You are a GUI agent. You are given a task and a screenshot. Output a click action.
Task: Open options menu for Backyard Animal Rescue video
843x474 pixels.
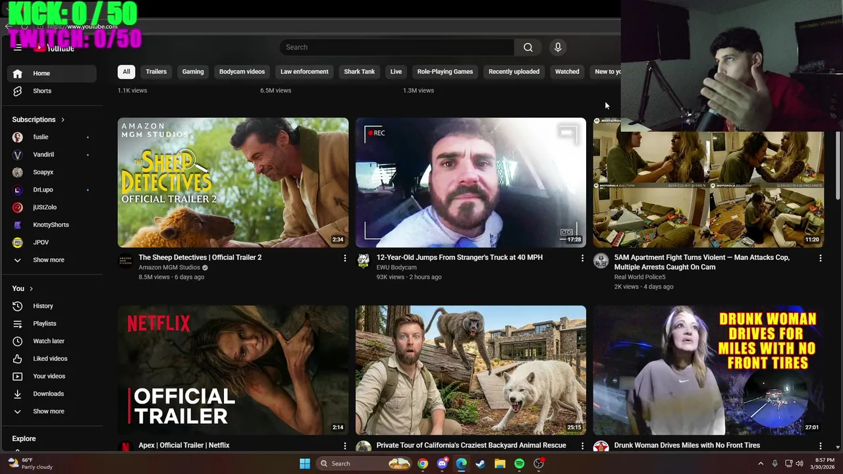(582, 446)
